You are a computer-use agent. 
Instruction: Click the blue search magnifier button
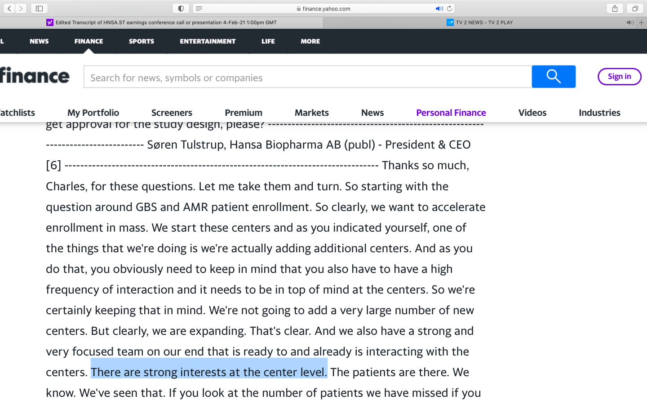pos(554,77)
